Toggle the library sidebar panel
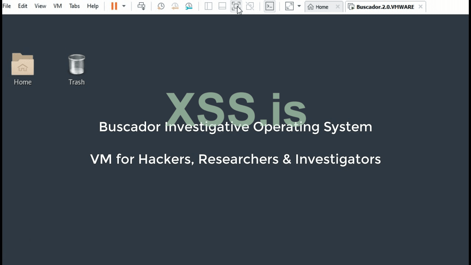471x265 pixels. click(208, 6)
